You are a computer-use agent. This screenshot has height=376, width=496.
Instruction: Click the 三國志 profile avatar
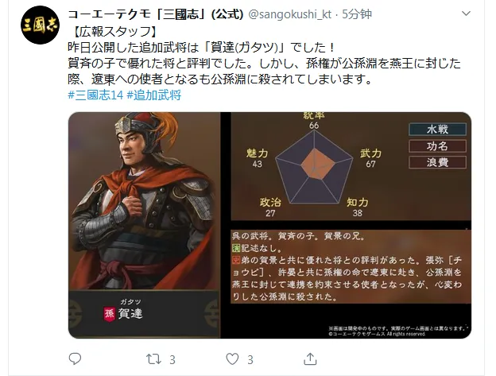pos(40,25)
